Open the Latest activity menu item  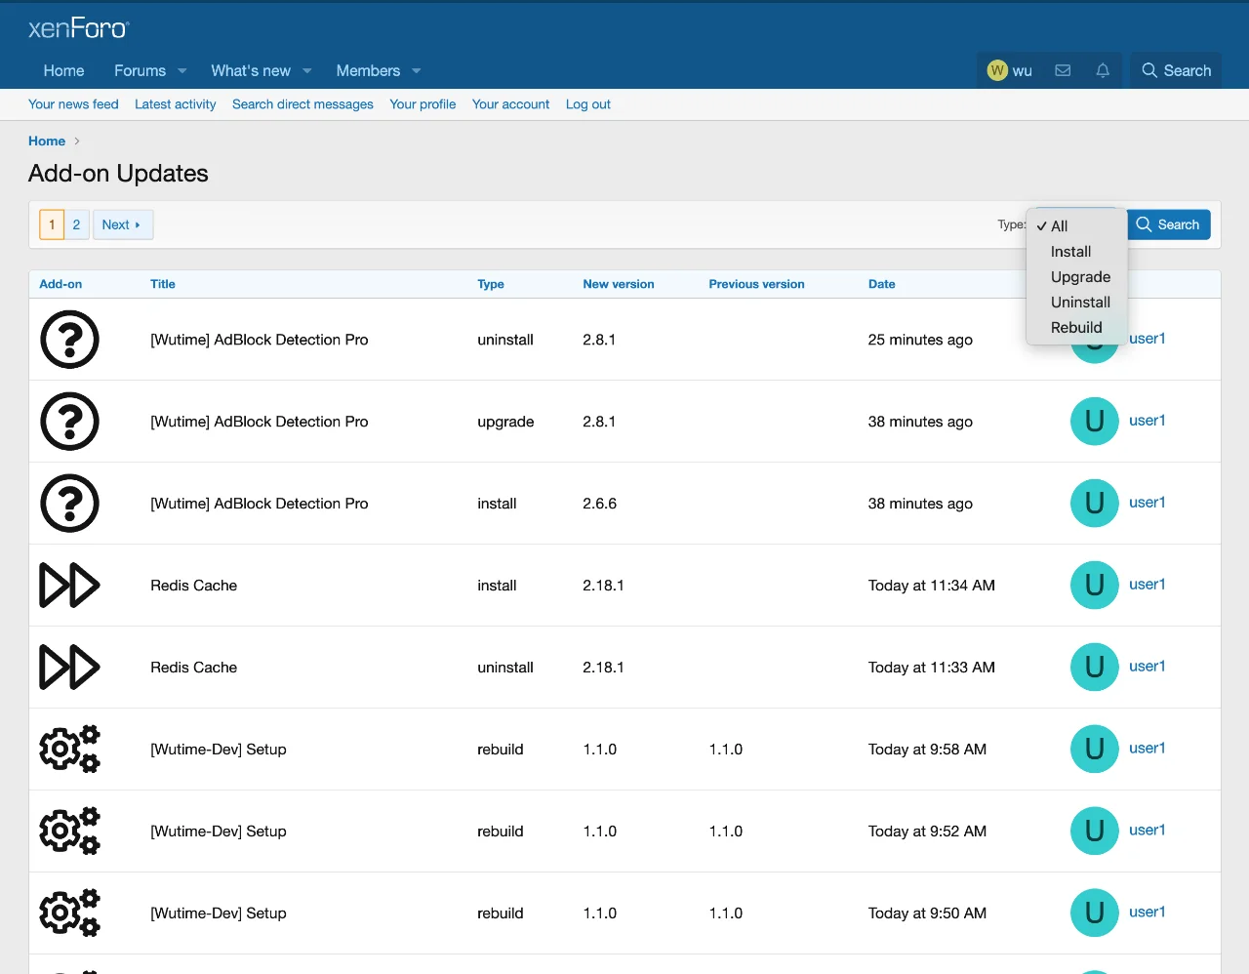[x=175, y=104]
